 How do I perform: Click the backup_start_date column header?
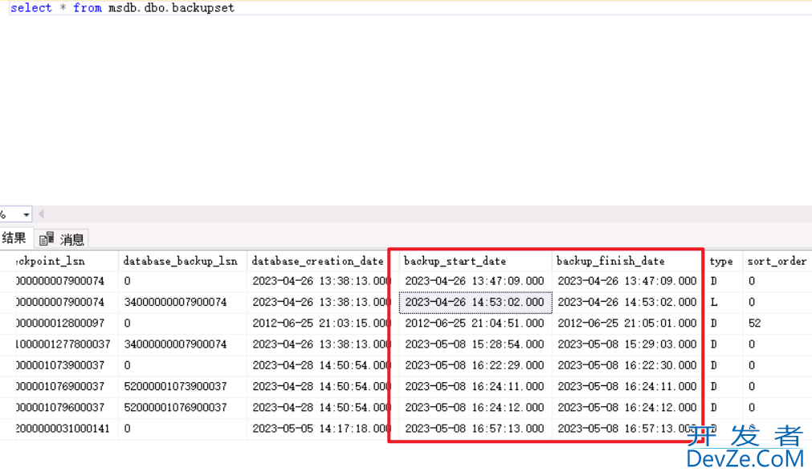coord(475,262)
